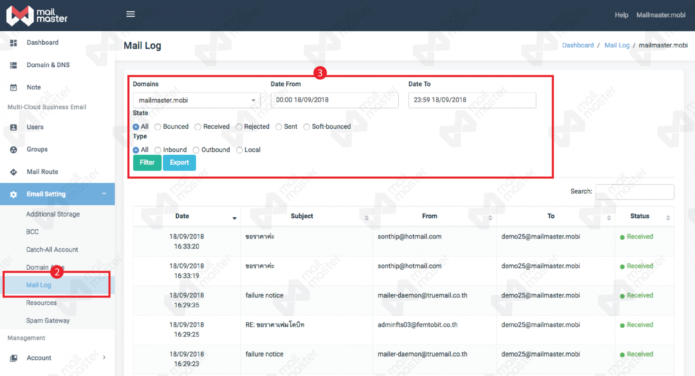Expand the Account submenu chevron
The width and height of the screenshot is (695, 376).
pos(104,357)
